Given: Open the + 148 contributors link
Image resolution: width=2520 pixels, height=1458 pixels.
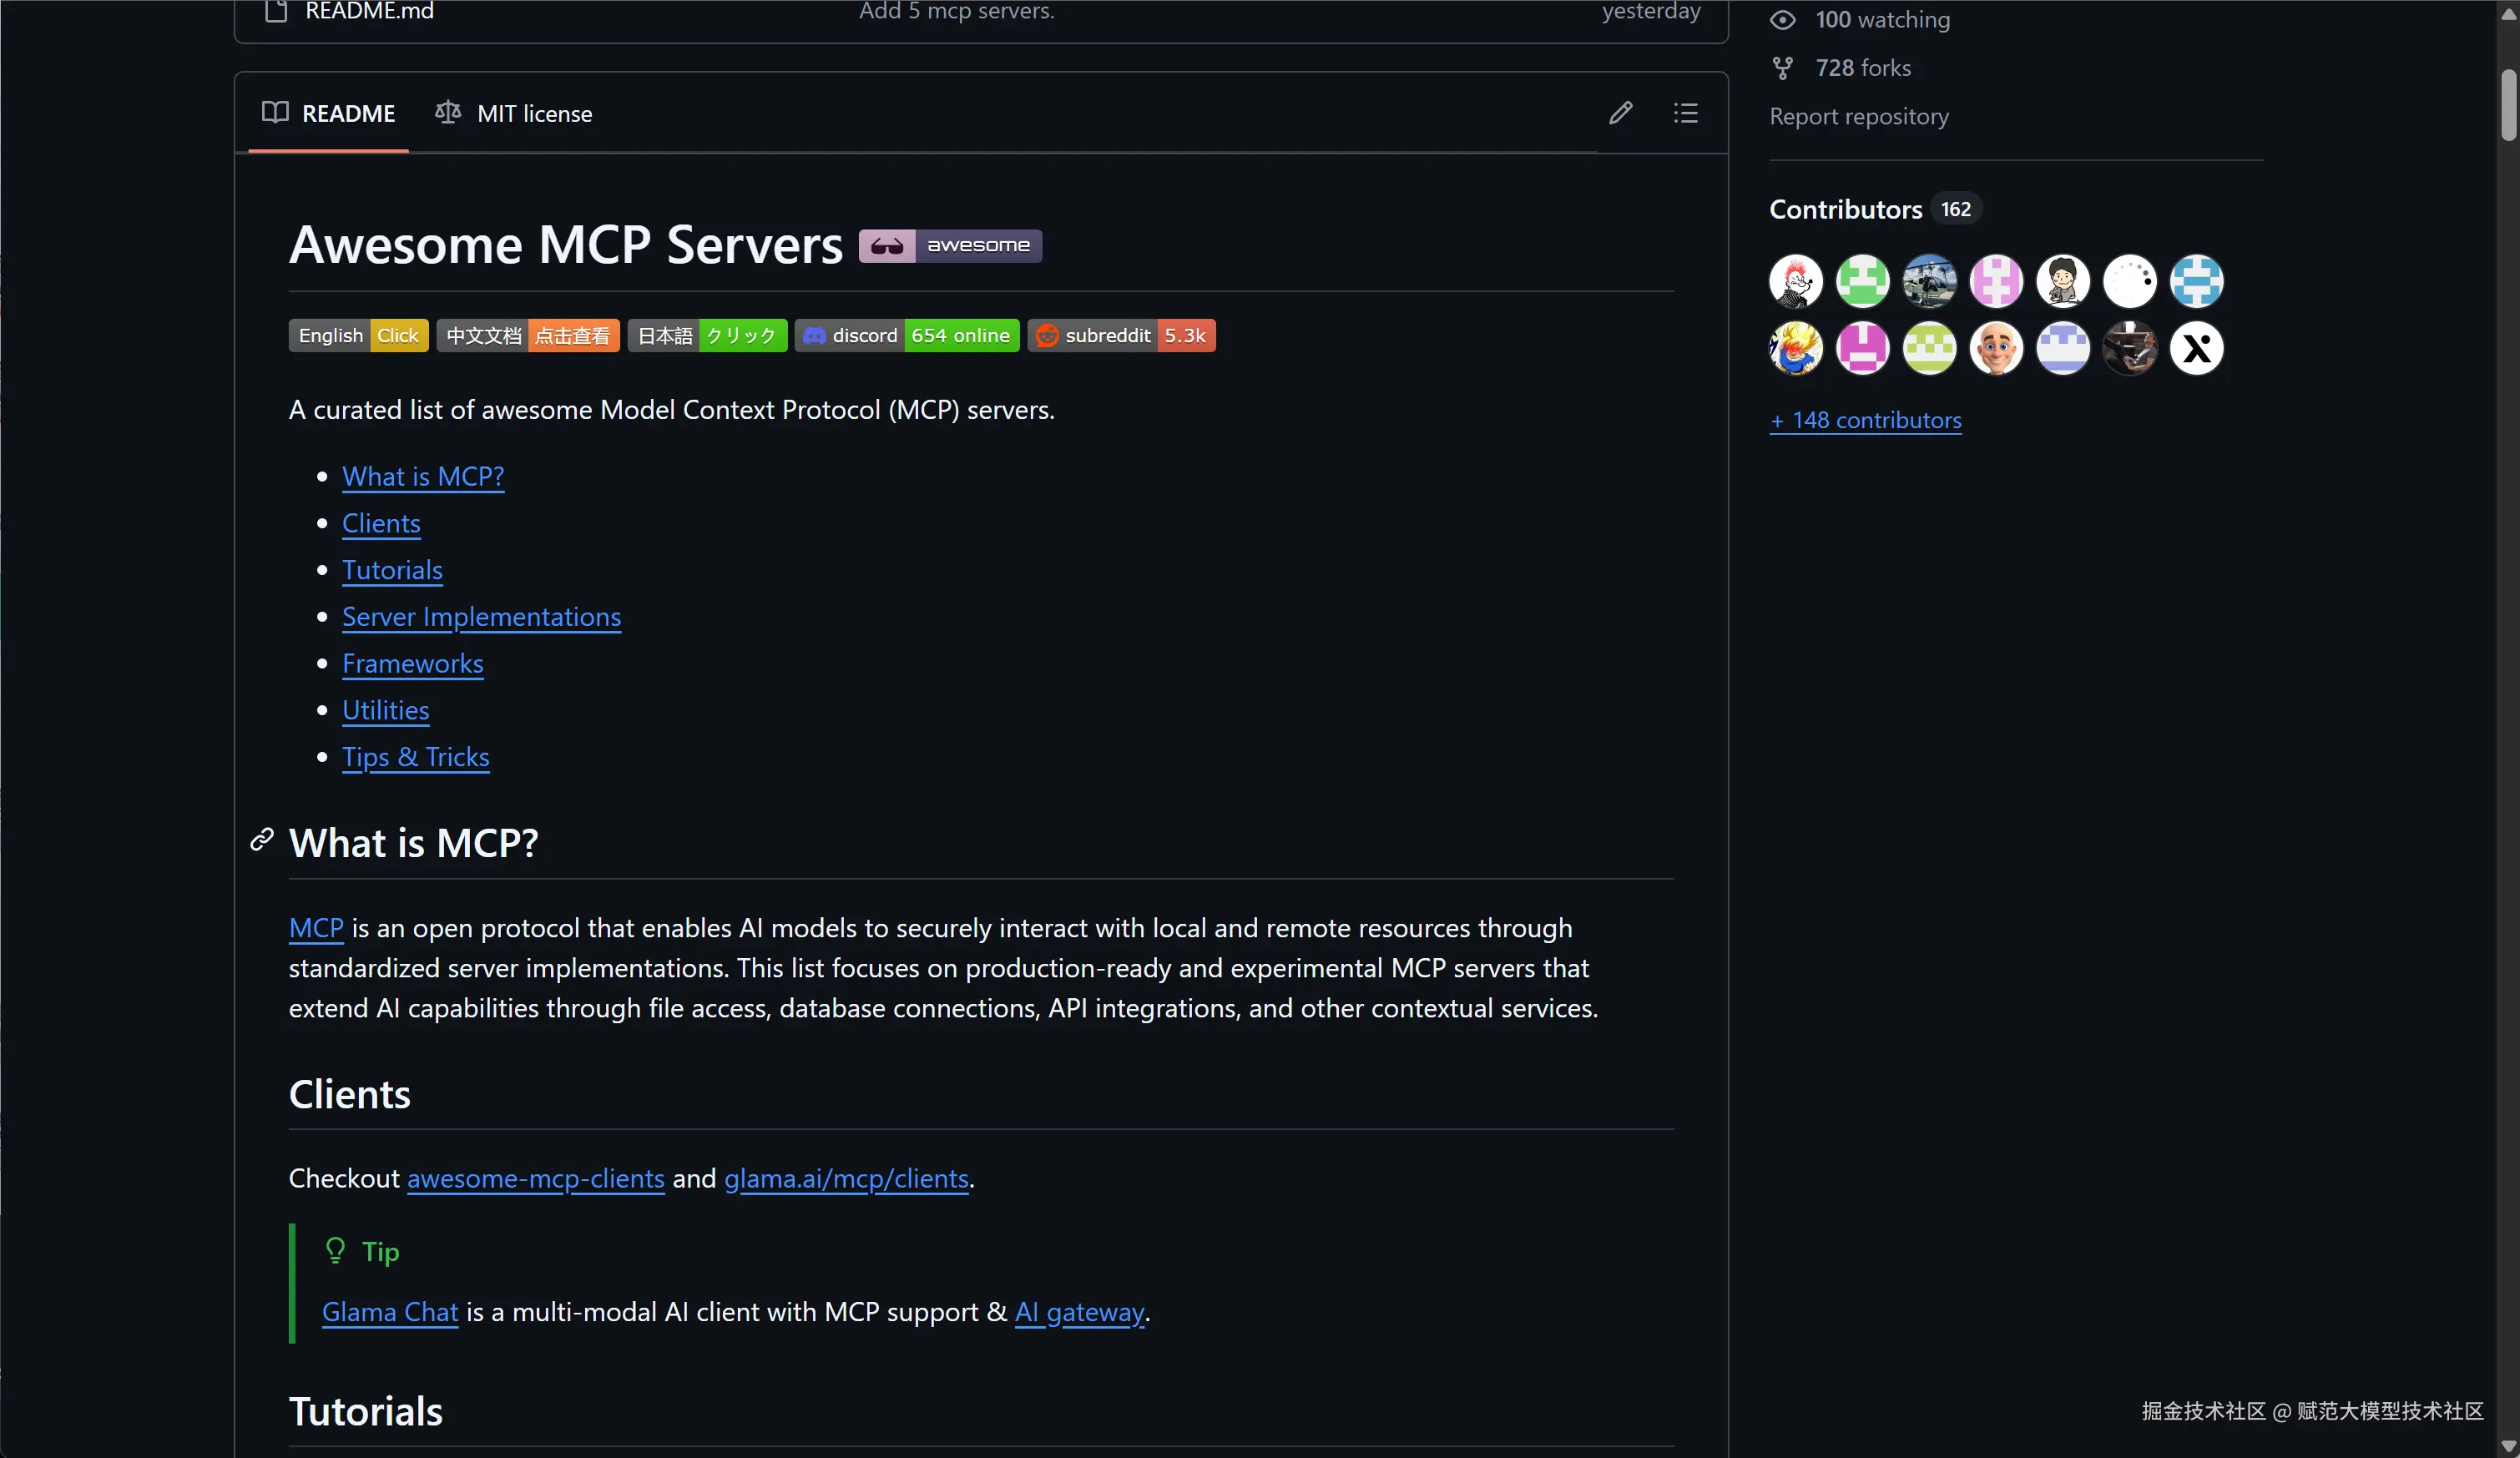Looking at the screenshot, I should click(1865, 420).
